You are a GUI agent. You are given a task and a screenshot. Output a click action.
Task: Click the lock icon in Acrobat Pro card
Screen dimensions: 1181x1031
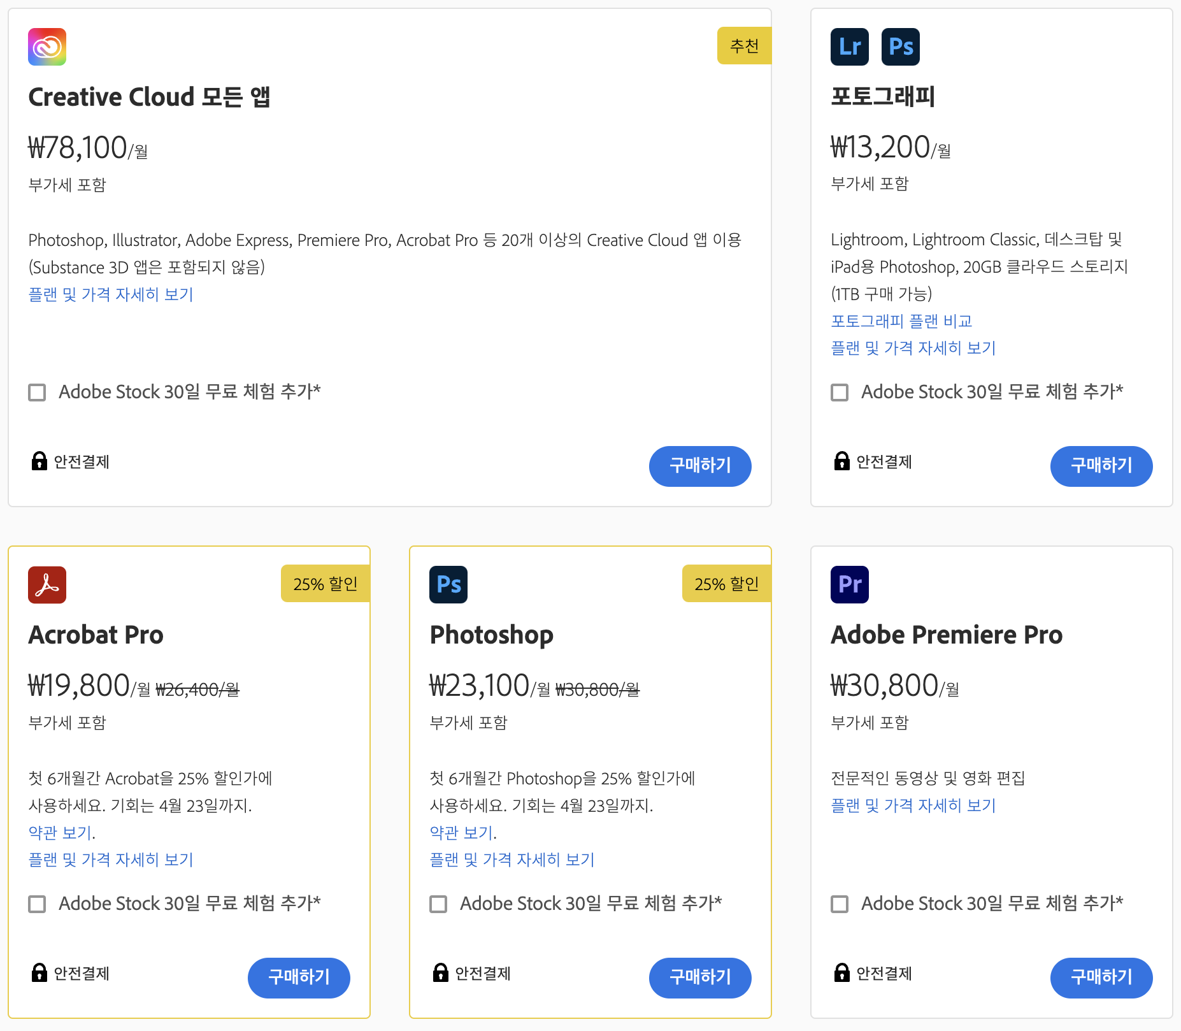tap(39, 972)
